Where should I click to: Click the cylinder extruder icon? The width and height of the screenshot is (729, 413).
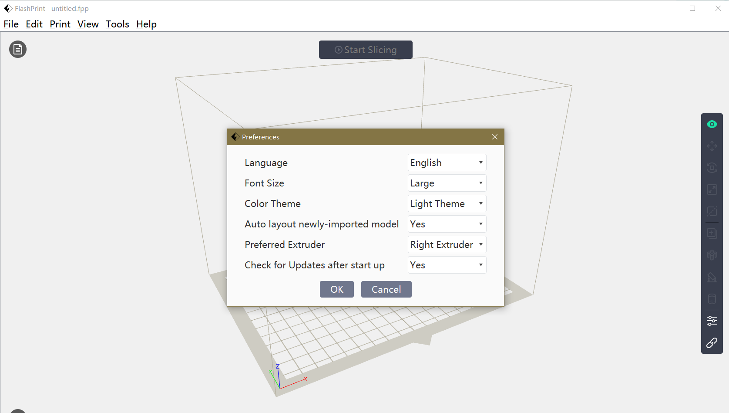(x=712, y=299)
